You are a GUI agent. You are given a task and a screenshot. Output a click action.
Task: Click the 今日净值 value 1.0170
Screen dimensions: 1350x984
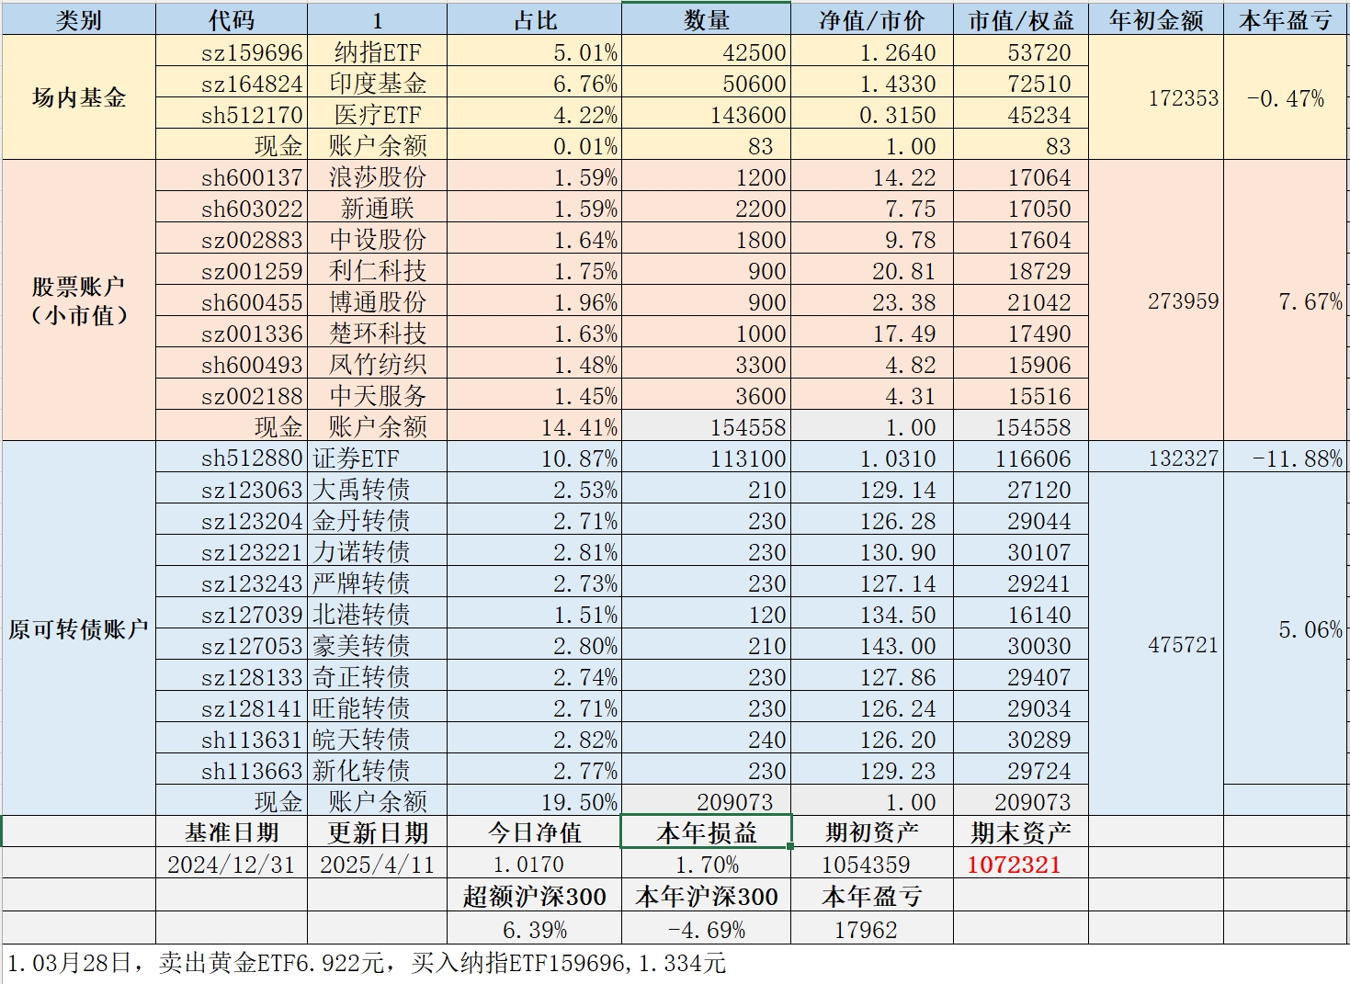coord(534,864)
